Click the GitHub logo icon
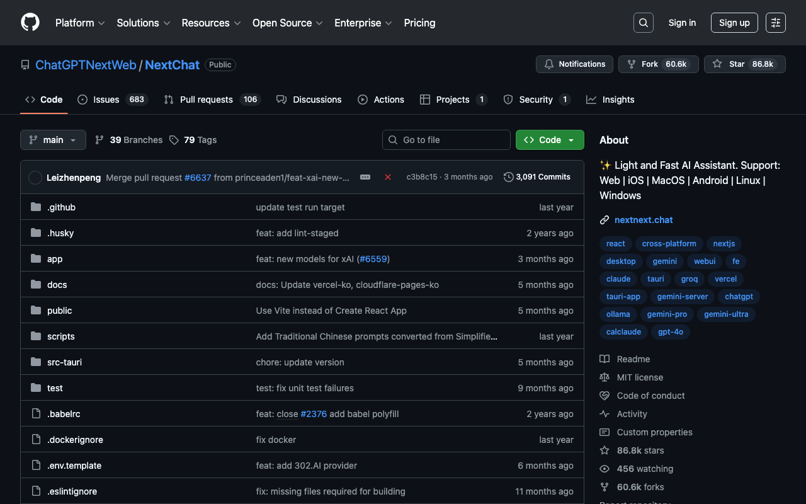The height and width of the screenshot is (504, 806). (30, 23)
